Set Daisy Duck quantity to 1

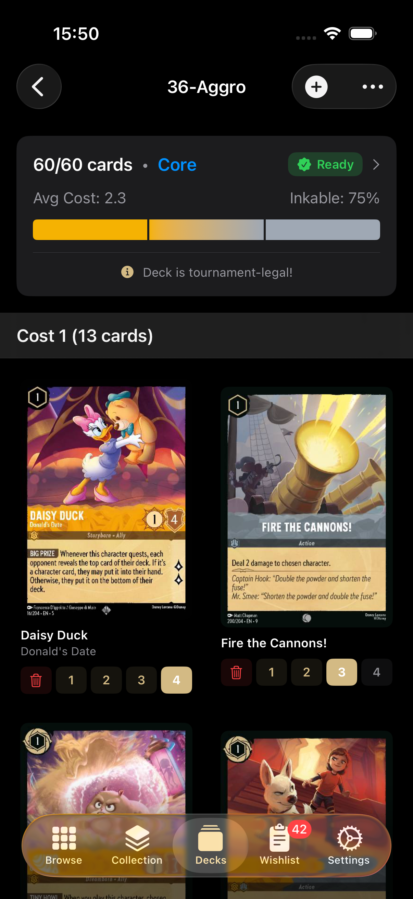pos(71,680)
